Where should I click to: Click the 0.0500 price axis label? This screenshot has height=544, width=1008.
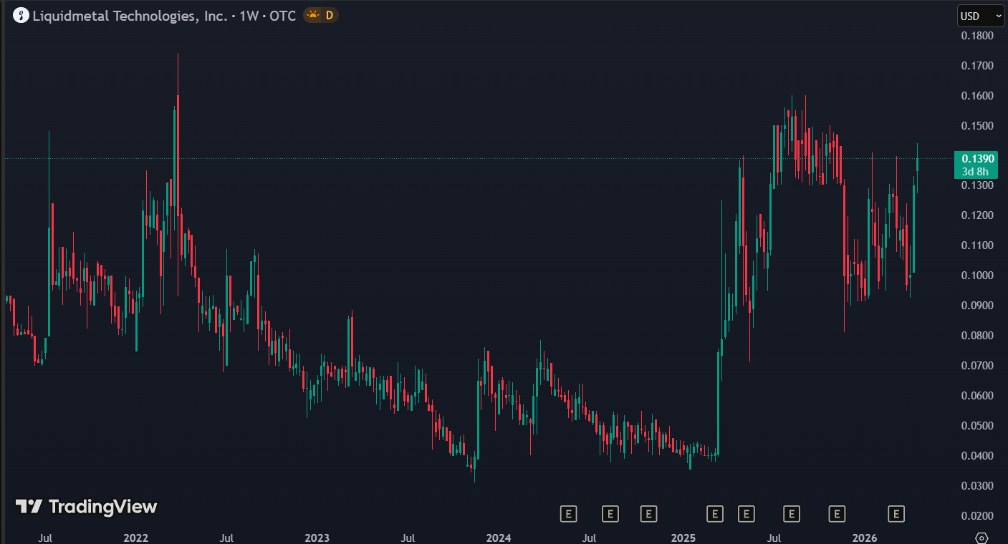(977, 426)
